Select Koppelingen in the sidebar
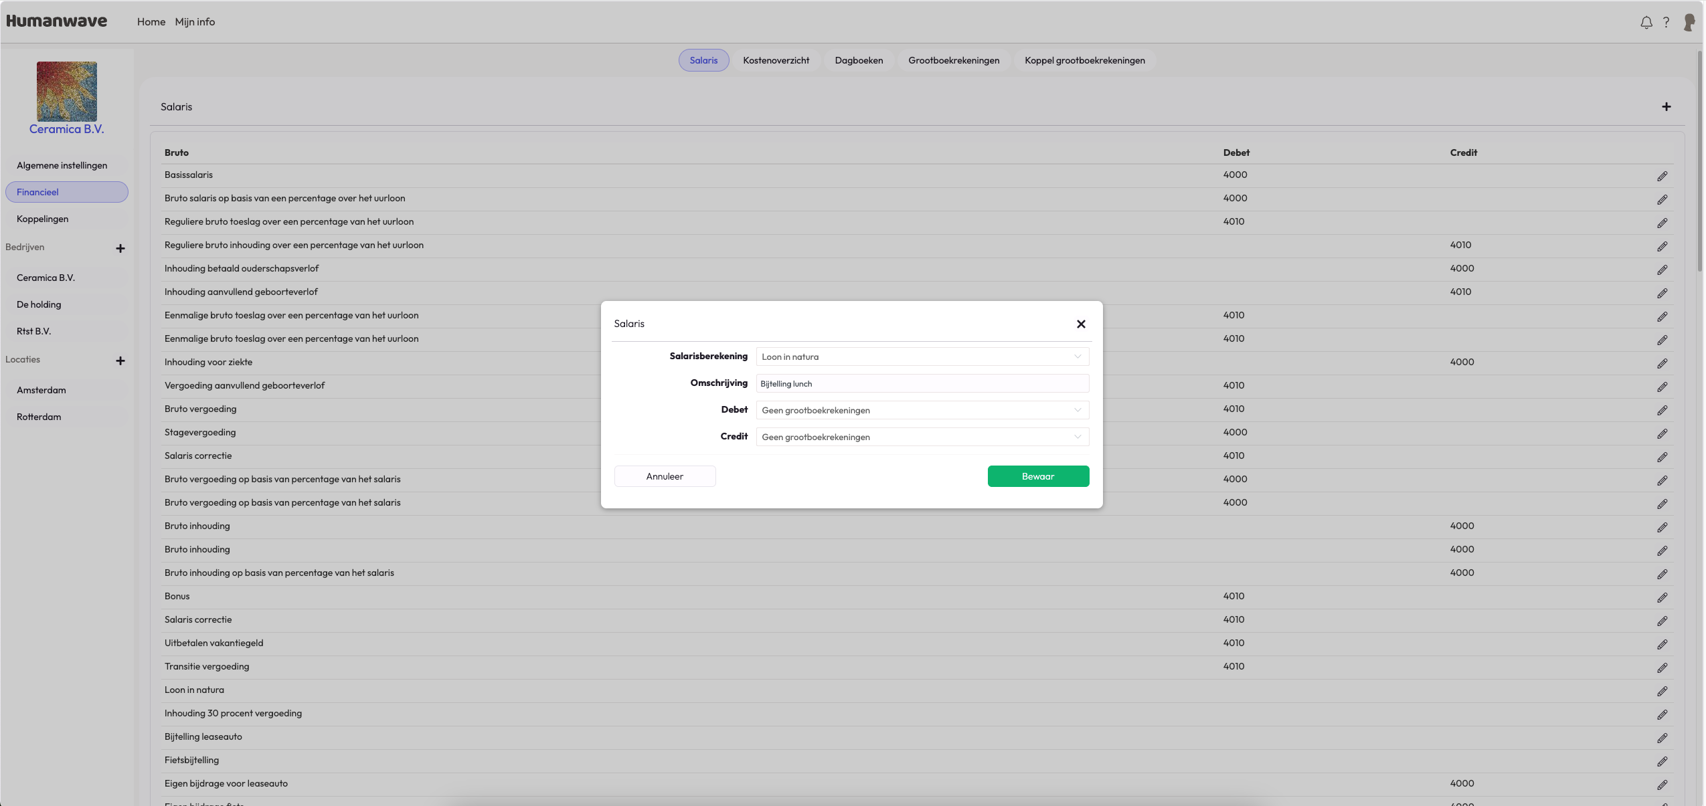 click(43, 219)
